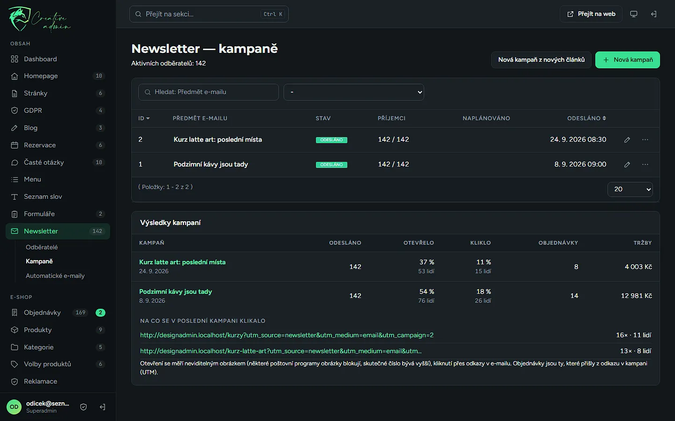Open Objednávky in the E-shop section
This screenshot has width=675, height=421.
point(58,312)
